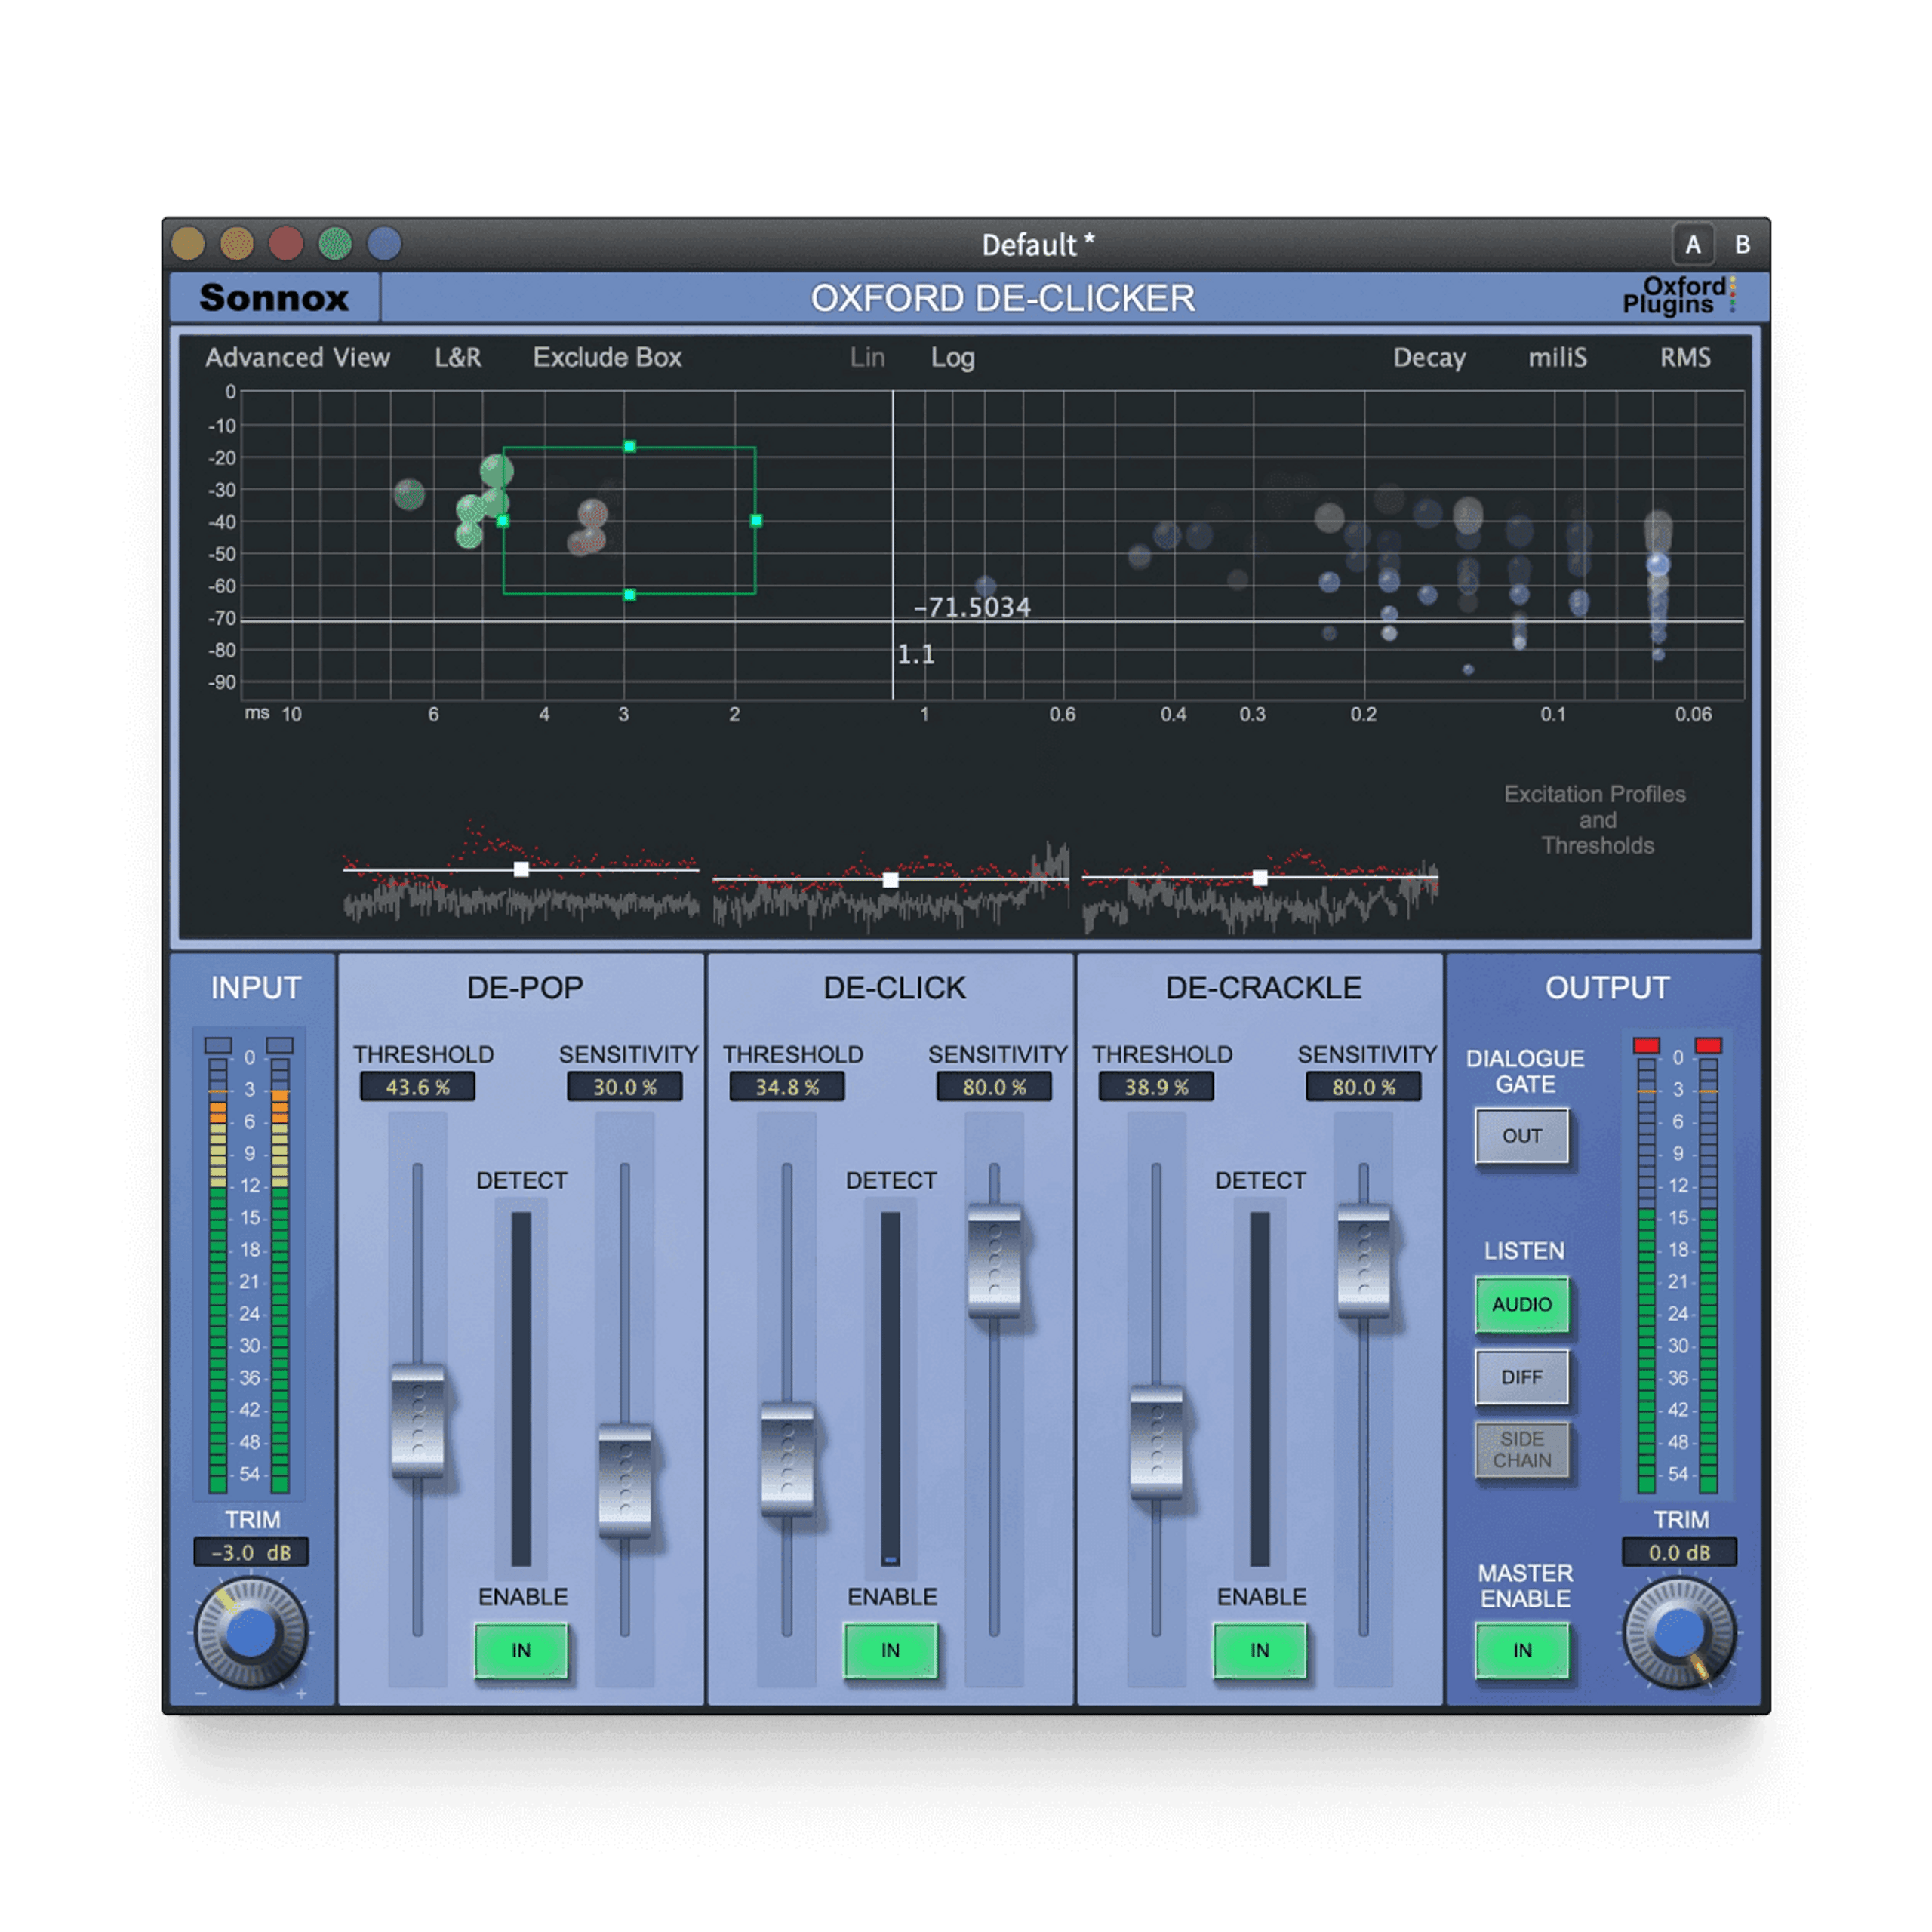Toggle the L&R channel display

pyautogui.click(x=458, y=357)
